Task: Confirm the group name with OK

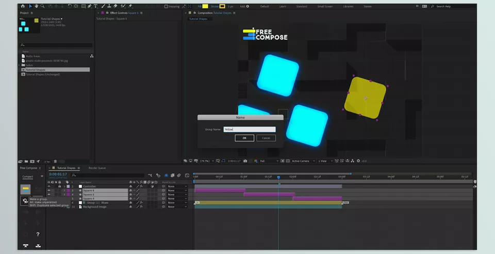Action: (x=244, y=138)
